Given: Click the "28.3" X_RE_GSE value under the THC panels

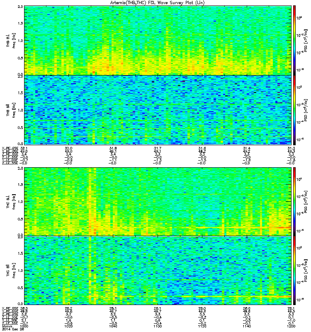Looking at the screenshot, I should [24, 308].
